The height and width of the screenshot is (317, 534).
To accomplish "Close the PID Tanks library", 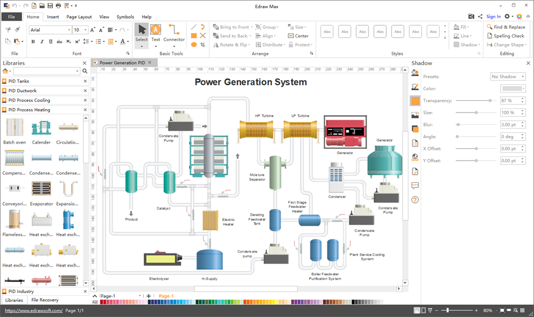I will click(85, 81).
